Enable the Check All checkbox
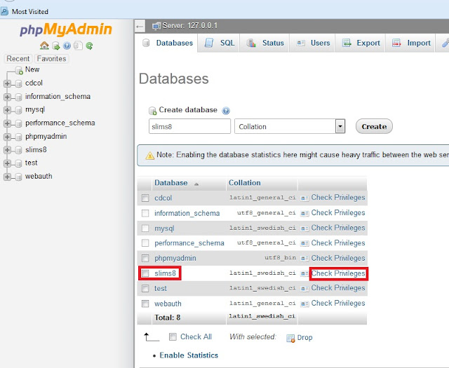Image resolution: width=449 pixels, height=368 pixels. click(173, 337)
